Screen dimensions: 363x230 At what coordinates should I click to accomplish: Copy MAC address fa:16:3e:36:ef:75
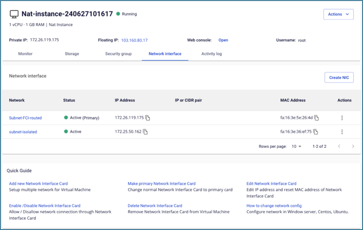316,132
